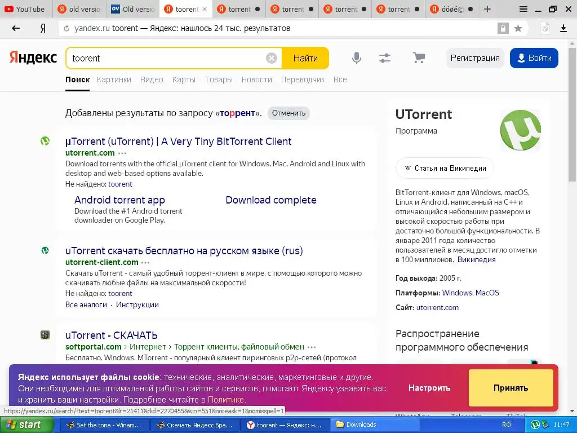Viewport: 577px width, 433px height.
Task: Open options dots next to utorrent.com
Action: coord(122,153)
